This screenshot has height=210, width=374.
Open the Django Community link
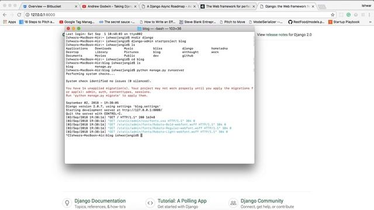pos(262,201)
